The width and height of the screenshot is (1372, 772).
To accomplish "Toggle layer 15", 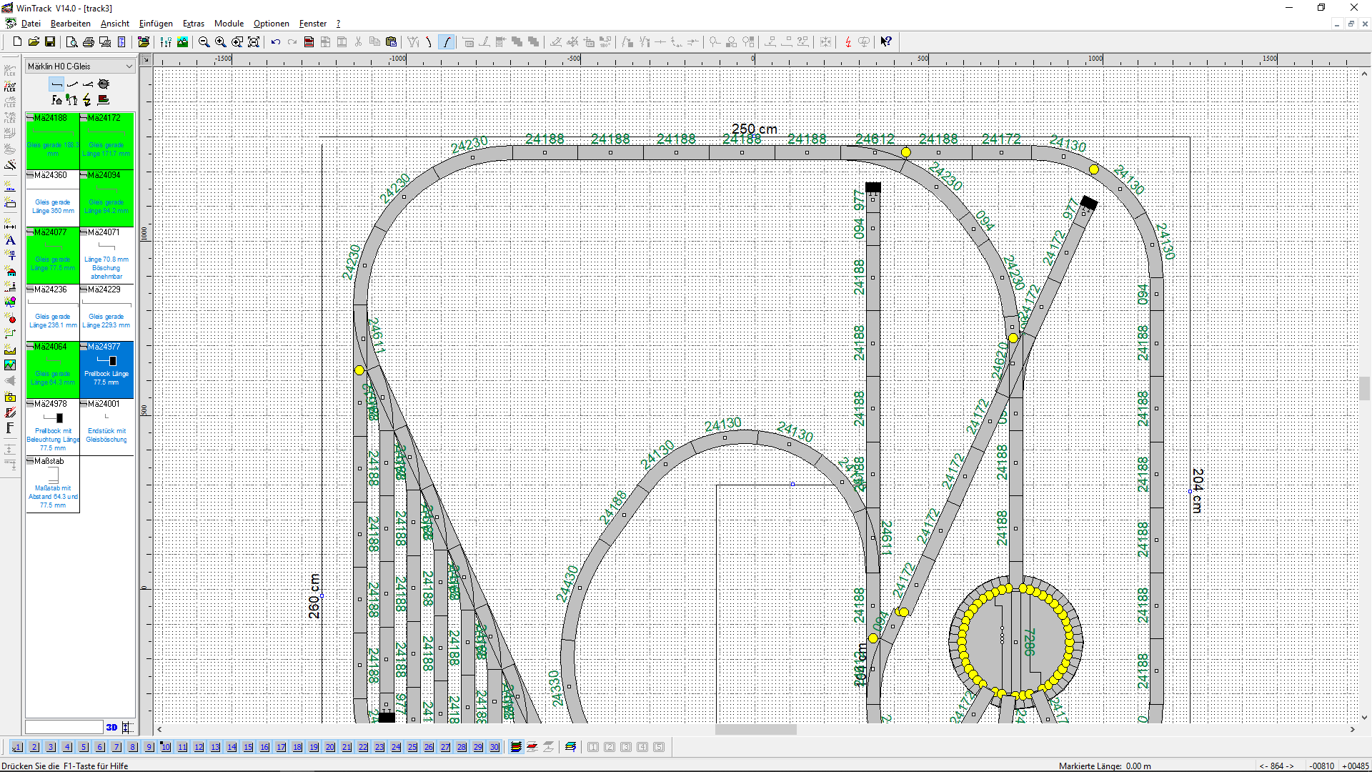I will point(248,747).
